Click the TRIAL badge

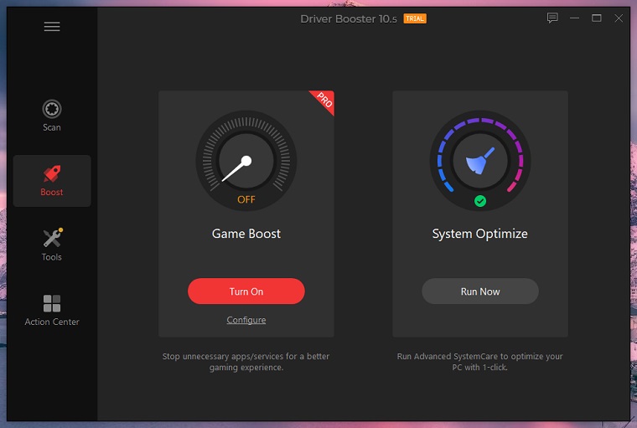415,18
